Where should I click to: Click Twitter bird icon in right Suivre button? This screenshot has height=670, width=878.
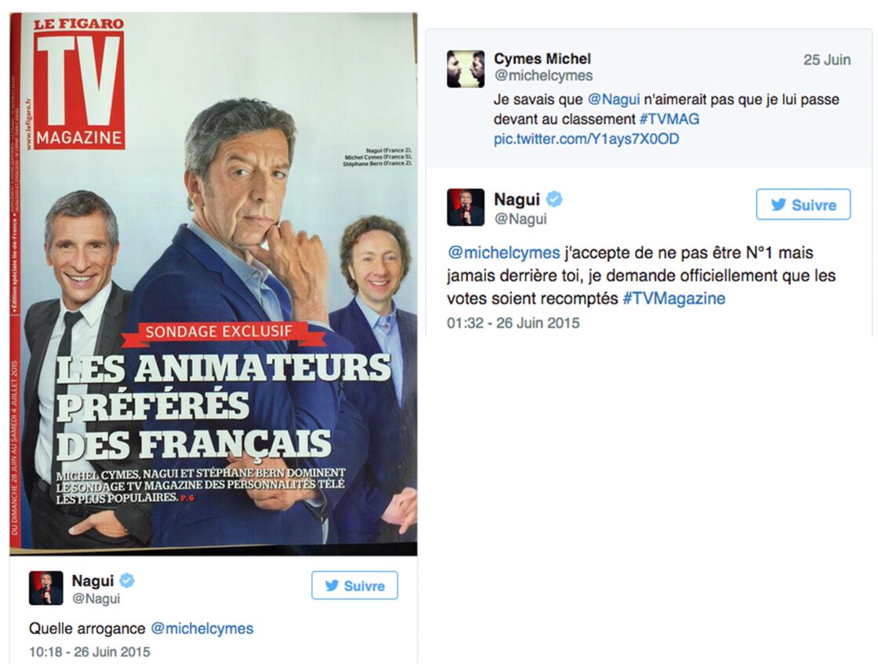(x=778, y=205)
